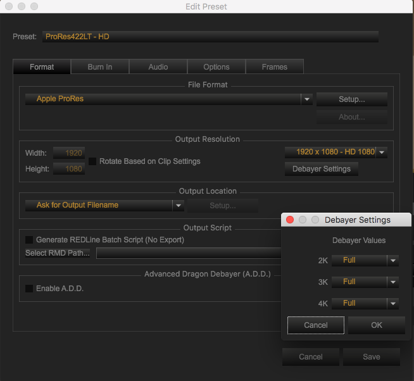
Task: Confirm Debayer Settings with OK
Action: [377, 325]
